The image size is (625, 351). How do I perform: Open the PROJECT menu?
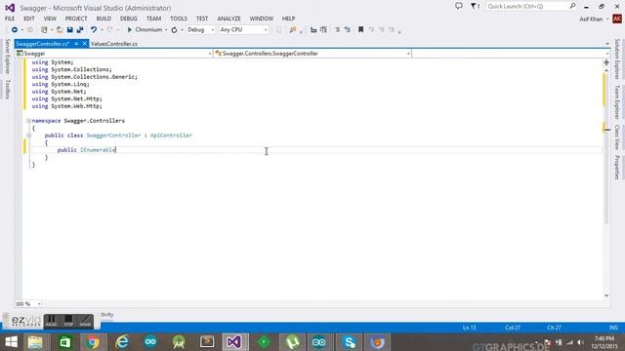pos(76,19)
